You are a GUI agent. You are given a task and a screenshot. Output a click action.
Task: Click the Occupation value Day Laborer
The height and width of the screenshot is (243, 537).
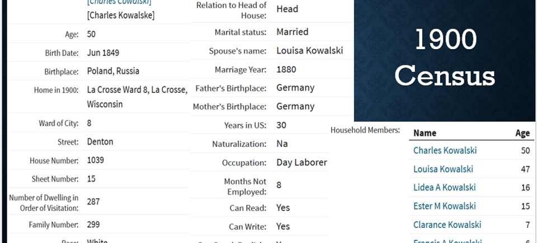click(302, 163)
